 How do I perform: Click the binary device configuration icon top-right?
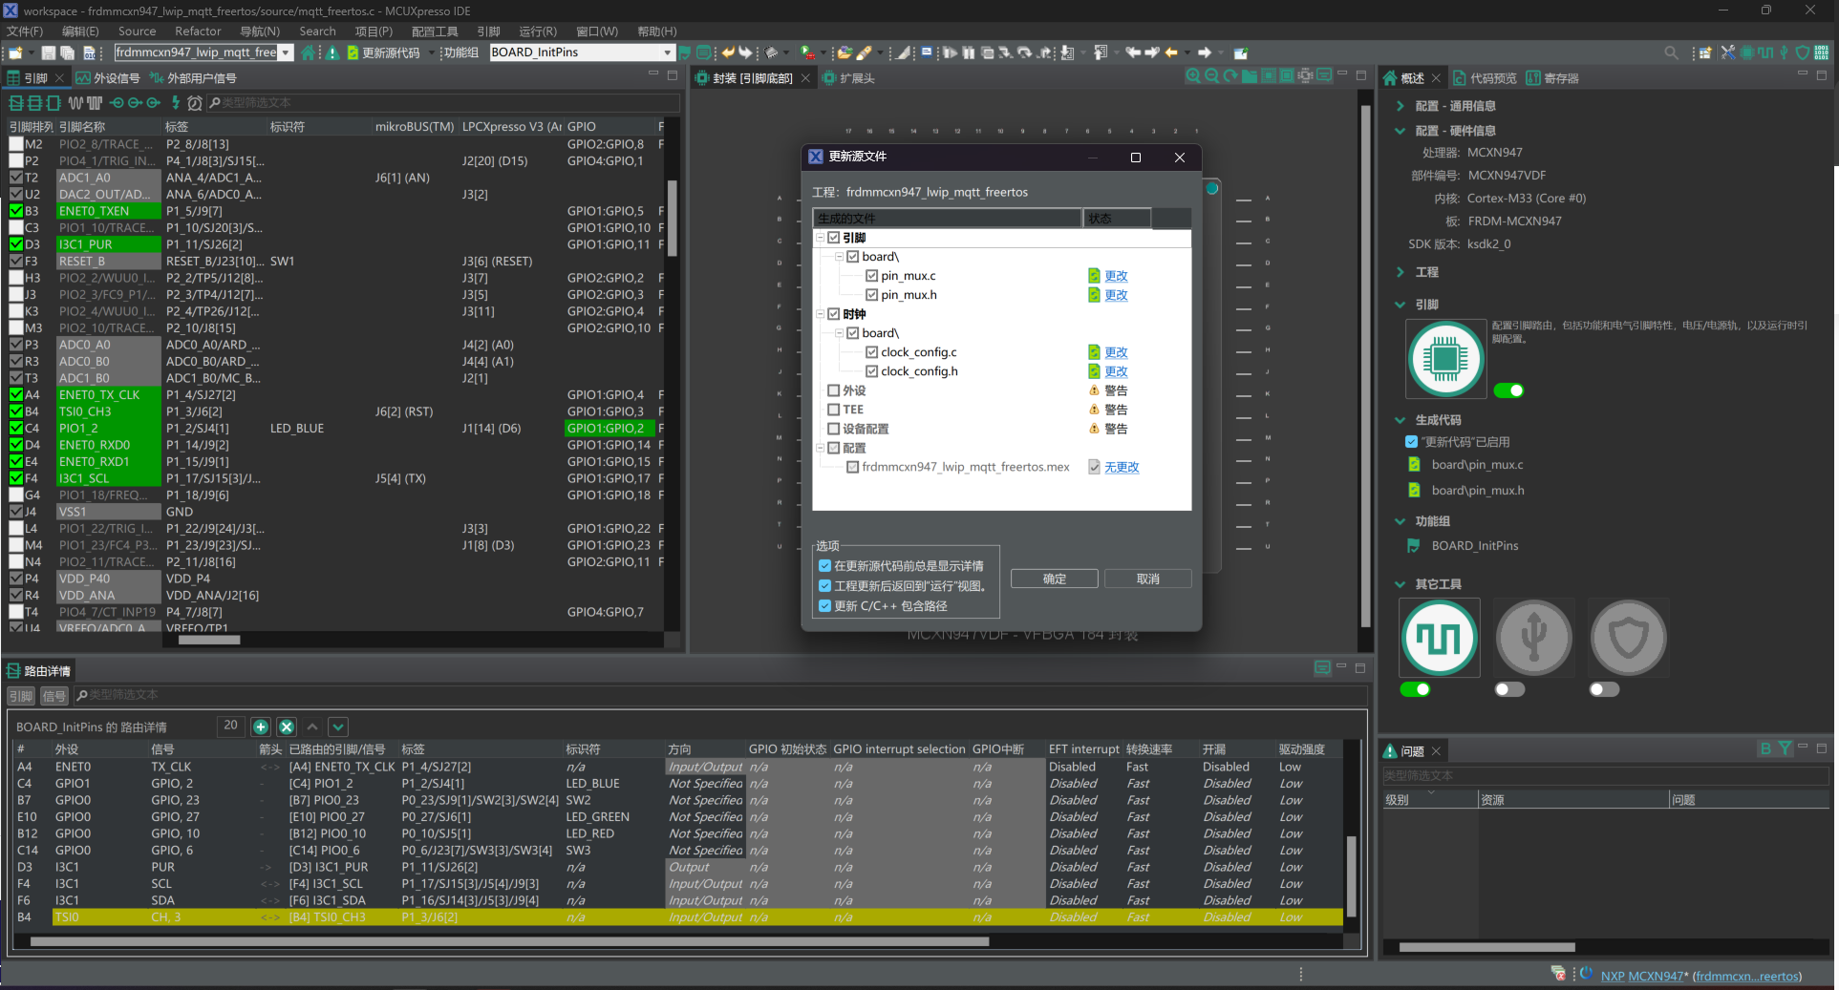1822,53
